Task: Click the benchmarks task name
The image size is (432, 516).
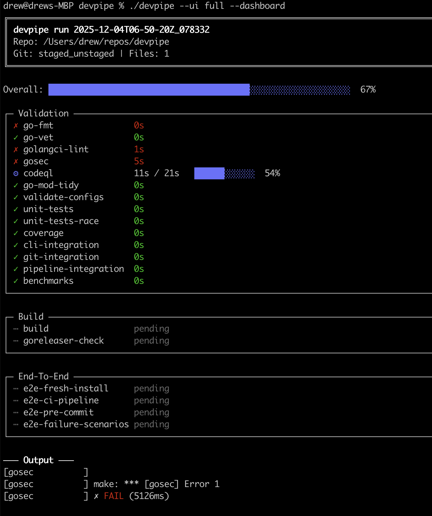Action: coord(48,281)
